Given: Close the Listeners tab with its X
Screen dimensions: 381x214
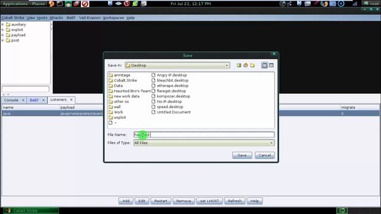Looking at the screenshot, I should 71,100.
